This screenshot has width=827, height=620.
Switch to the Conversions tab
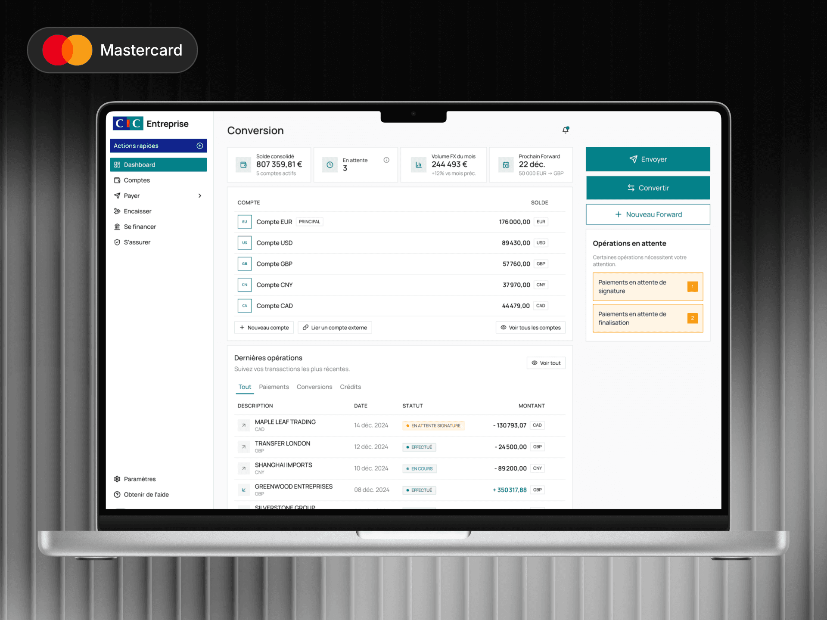point(314,387)
